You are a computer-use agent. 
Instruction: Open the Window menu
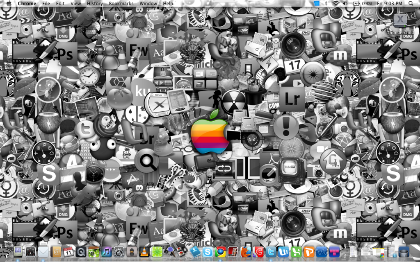click(x=148, y=3)
